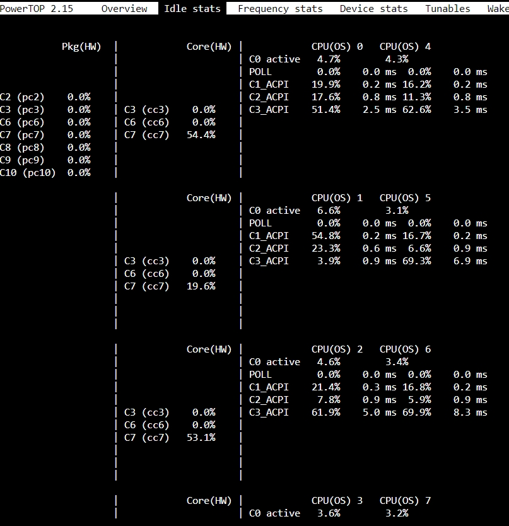Select the Idle stats tab
Image resolution: width=509 pixels, height=526 pixels.
point(192,9)
